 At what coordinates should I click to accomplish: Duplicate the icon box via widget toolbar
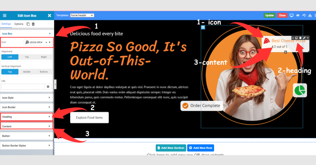coord(297,38)
